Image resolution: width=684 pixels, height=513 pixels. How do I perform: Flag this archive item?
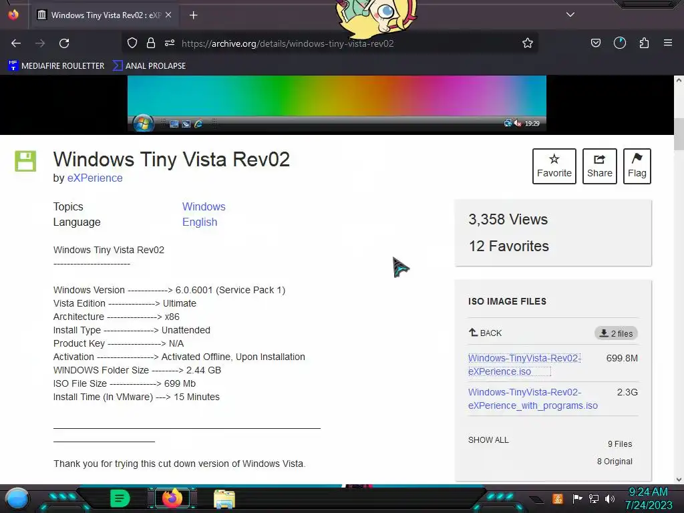pyautogui.click(x=637, y=166)
